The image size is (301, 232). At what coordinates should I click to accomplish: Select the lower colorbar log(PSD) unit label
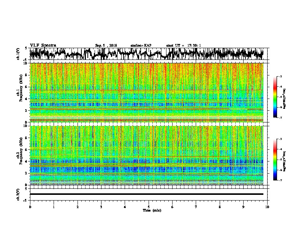(x=285, y=161)
